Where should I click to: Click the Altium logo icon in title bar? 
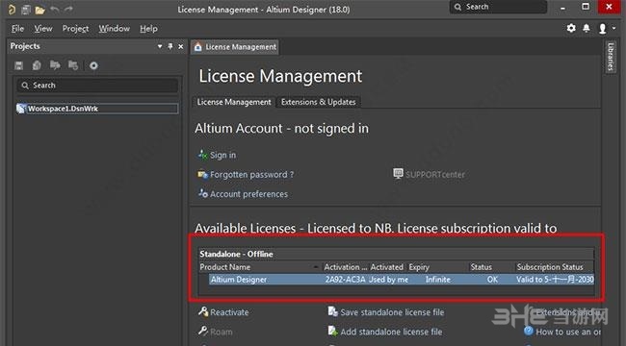(12, 9)
